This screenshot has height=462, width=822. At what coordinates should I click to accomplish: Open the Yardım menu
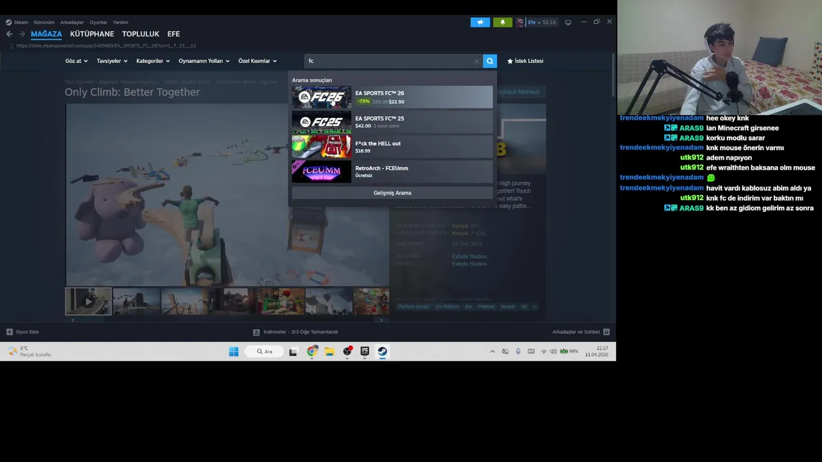[121, 22]
